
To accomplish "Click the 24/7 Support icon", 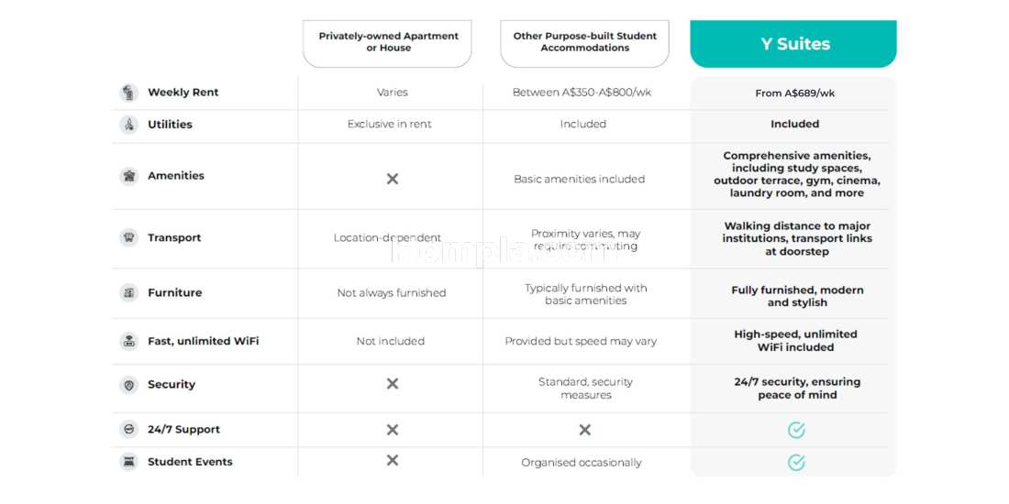I will pyautogui.click(x=129, y=430).
